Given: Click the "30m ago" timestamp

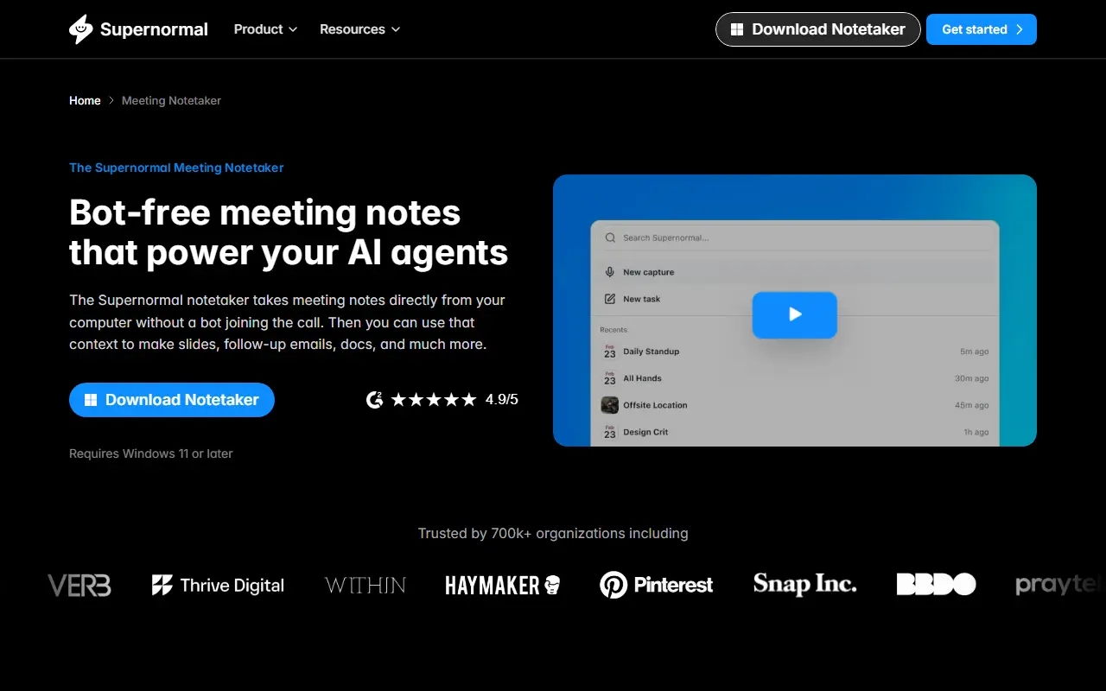Looking at the screenshot, I should point(972,378).
